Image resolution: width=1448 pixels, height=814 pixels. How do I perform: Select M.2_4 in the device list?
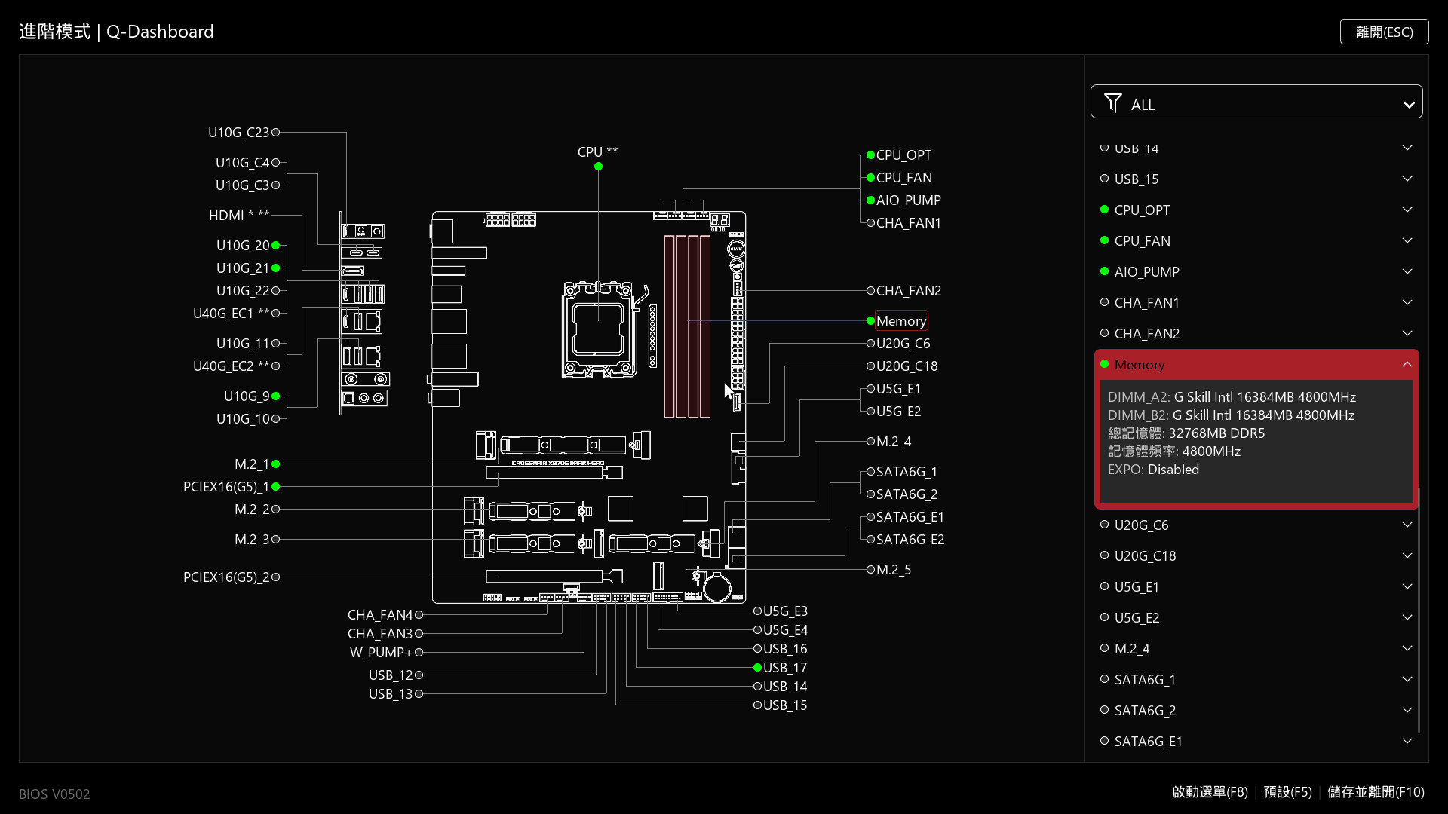[x=1131, y=649]
